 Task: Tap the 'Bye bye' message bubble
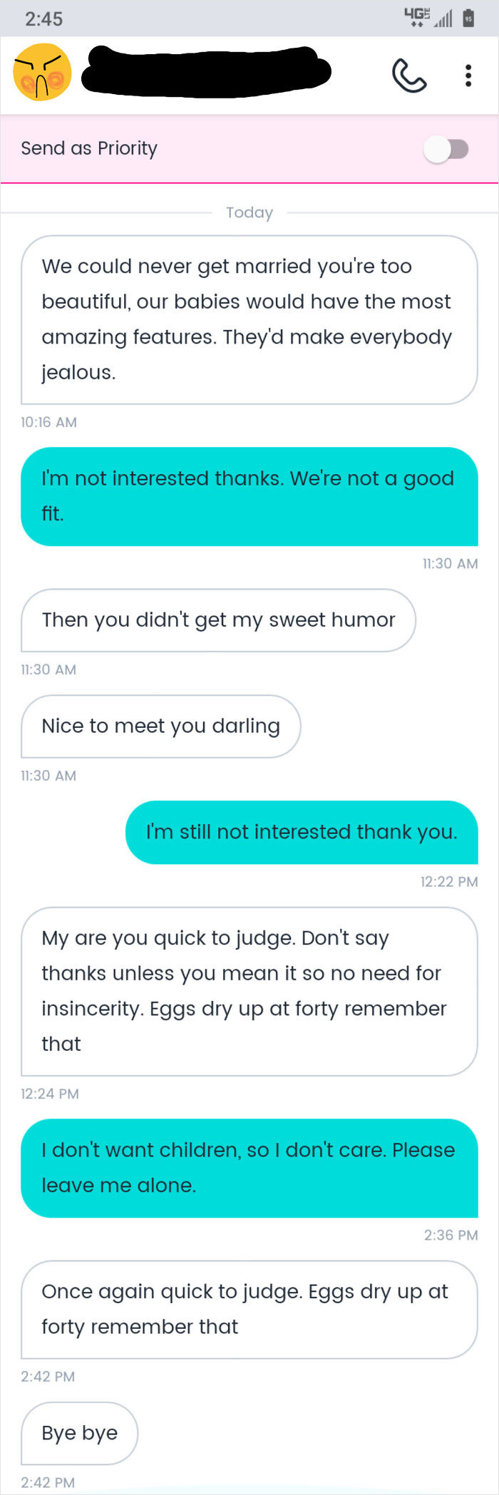pyautogui.click(x=79, y=1433)
